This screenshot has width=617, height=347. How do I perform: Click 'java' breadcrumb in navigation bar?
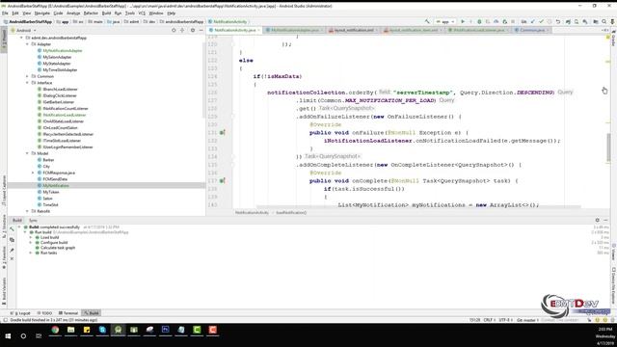click(114, 21)
